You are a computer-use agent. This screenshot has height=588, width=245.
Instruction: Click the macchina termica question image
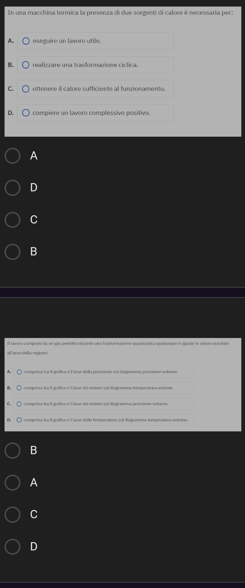tap(123, 71)
